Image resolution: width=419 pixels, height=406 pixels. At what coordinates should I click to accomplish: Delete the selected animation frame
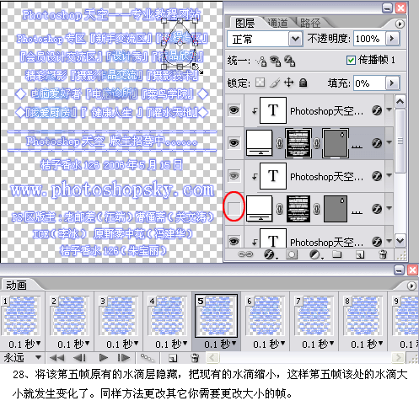click(195, 358)
